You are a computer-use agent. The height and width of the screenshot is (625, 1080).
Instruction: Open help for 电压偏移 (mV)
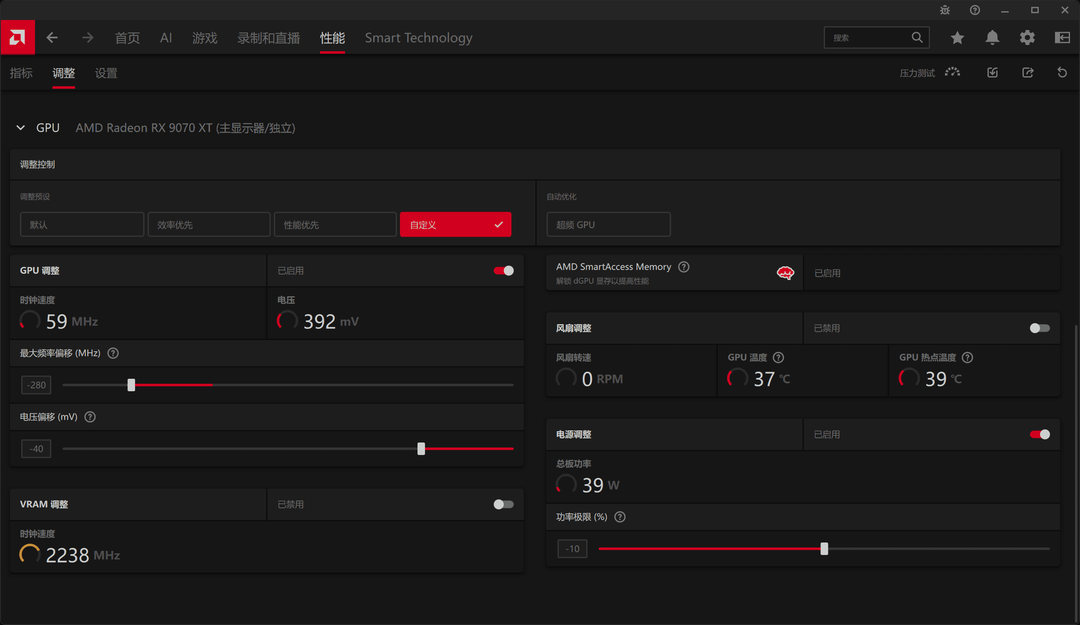point(90,417)
